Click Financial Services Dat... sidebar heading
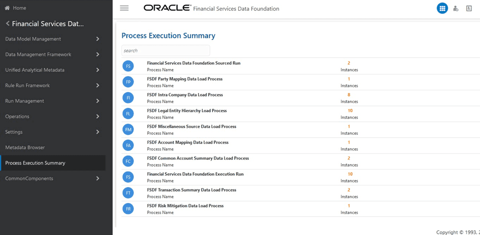480x235 pixels. [48, 24]
